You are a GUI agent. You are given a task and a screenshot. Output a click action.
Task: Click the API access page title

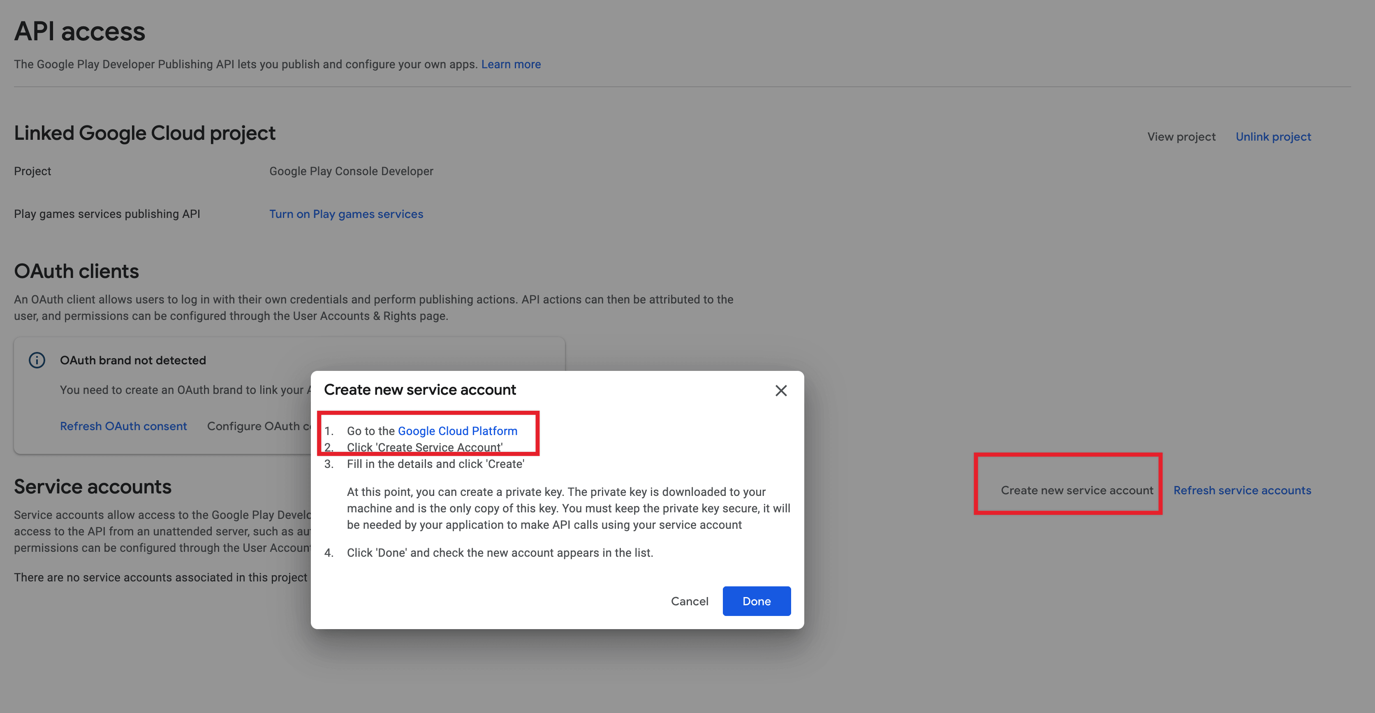click(x=79, y=31)
